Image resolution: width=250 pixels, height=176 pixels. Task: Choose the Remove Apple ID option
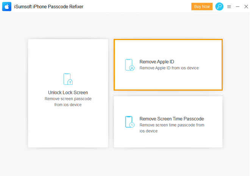coord(168,65)
